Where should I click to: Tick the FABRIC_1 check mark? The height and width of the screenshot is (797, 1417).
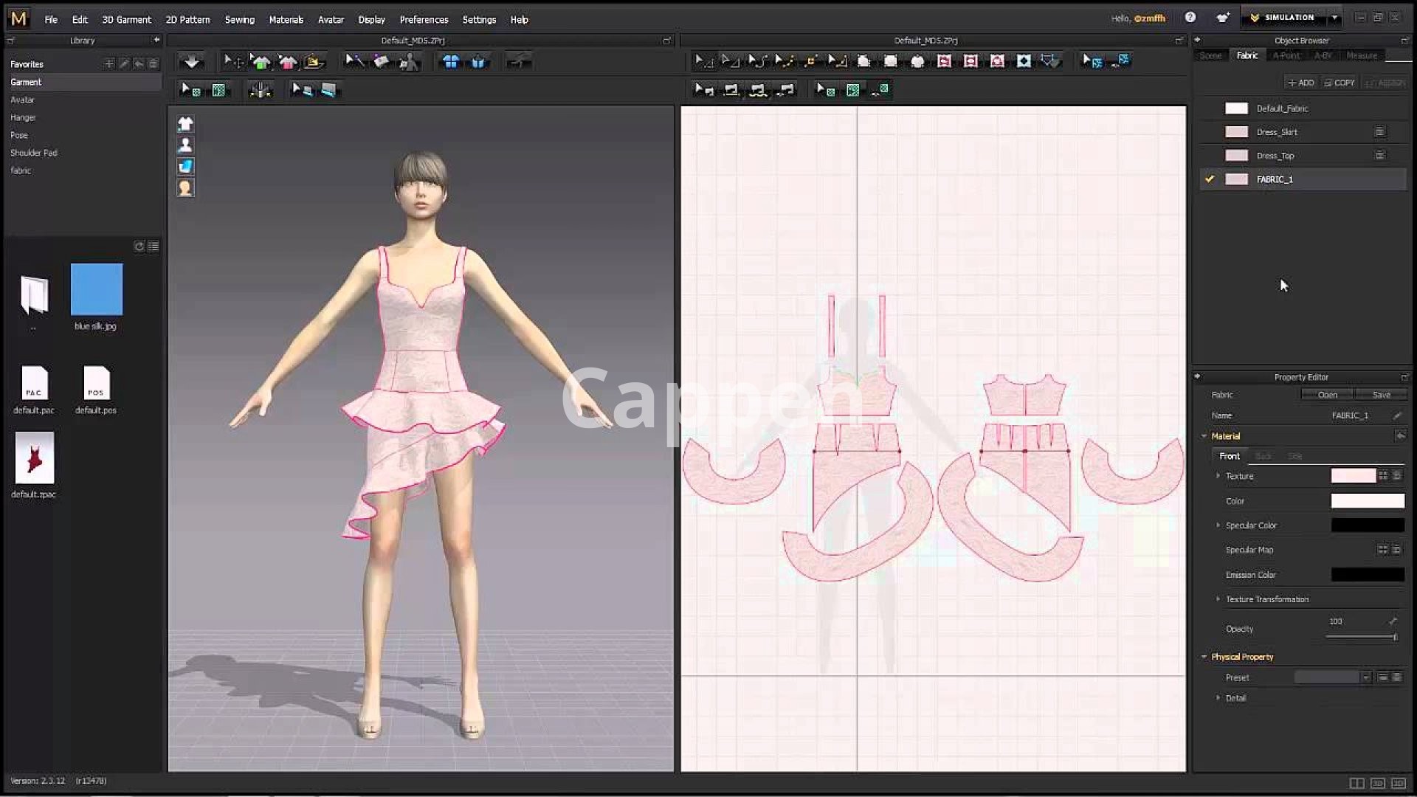(1209, 179)
